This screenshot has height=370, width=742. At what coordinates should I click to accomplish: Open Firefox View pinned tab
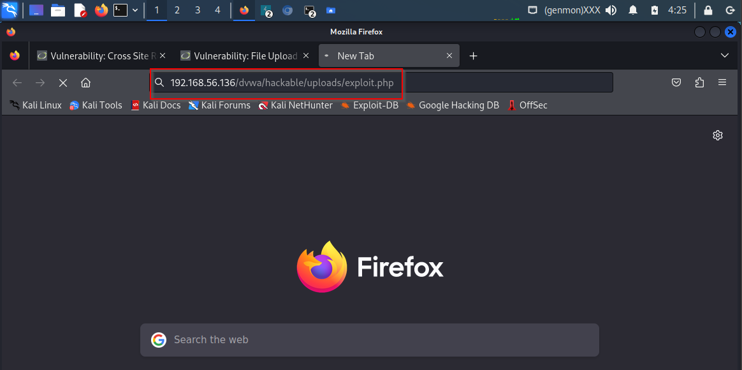[15, 56]
